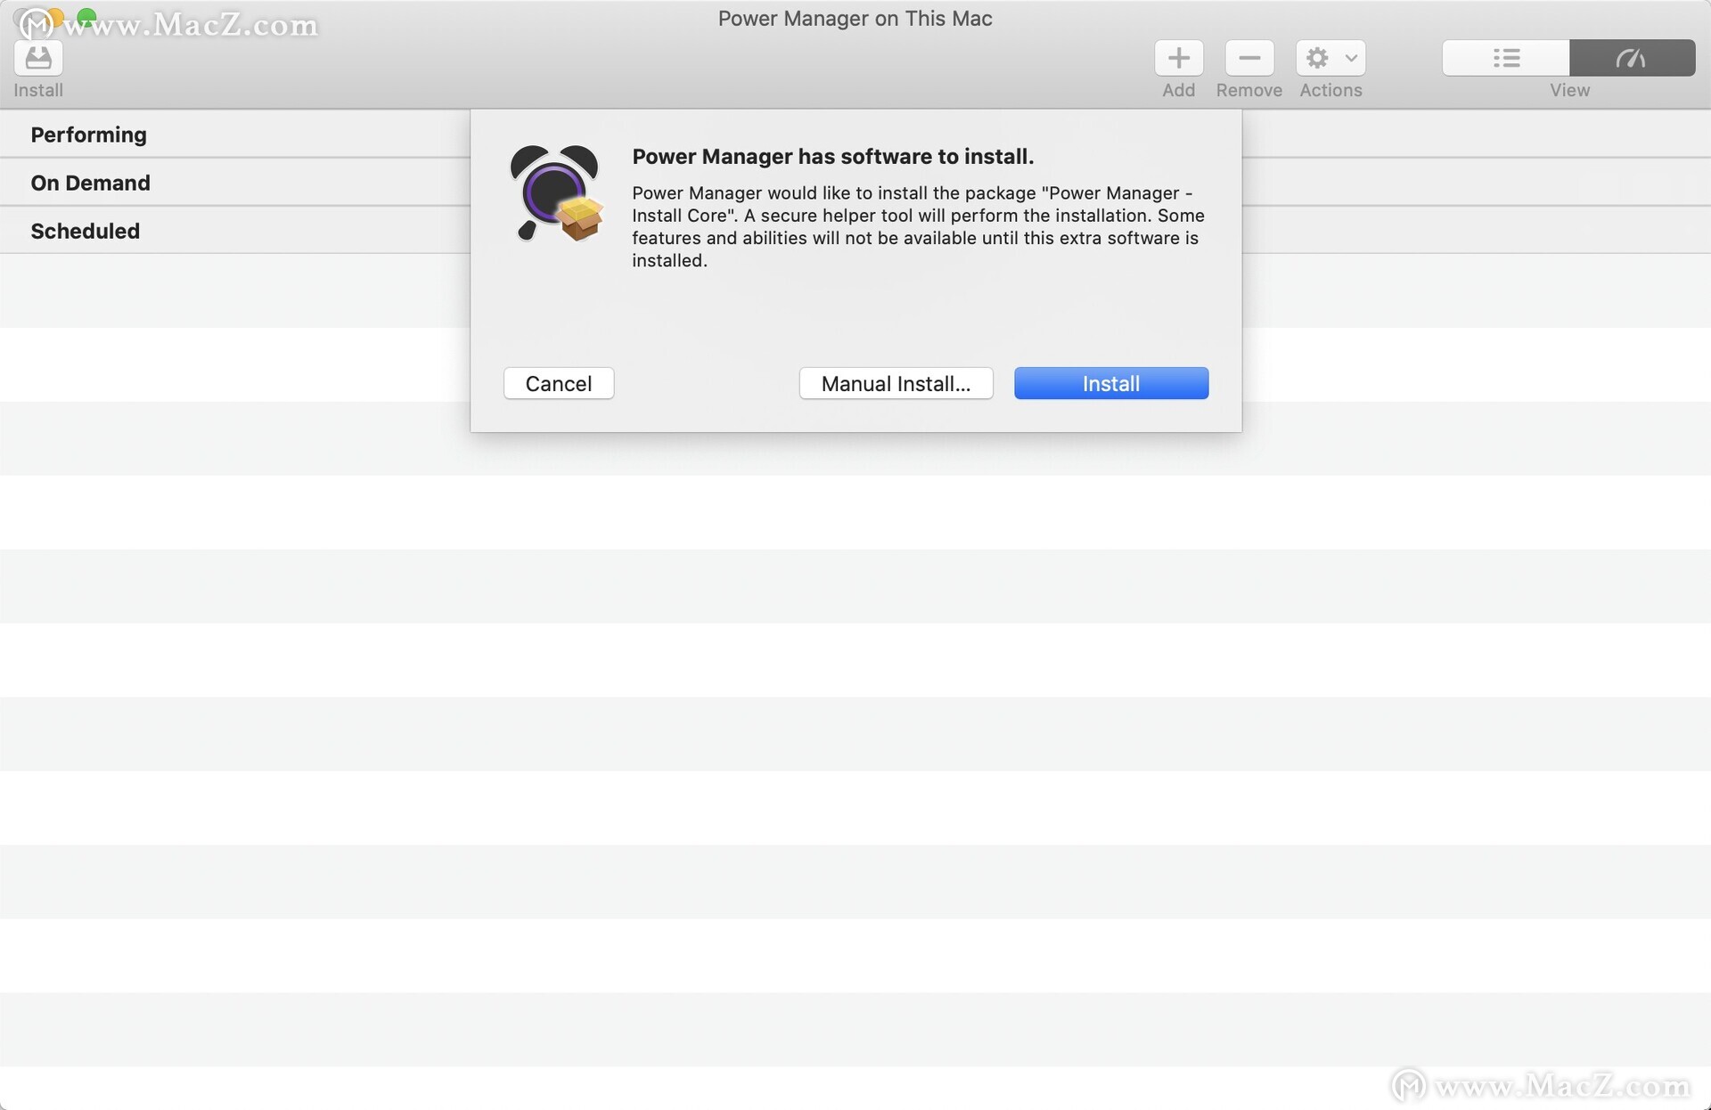This screenshot has height=1110, width=1711.
Task: Click the yellow minimize window button
Action: click(x=56, y=16)
